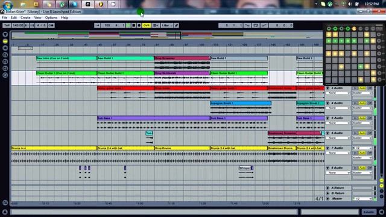Unfold the Master track
Image resolution: width=386 pixels, height=217 pixels.
[327, 198]
